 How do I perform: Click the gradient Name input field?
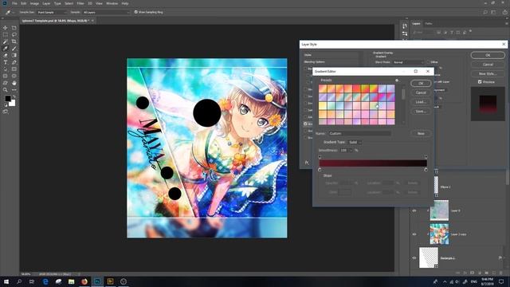pos(359,133)
